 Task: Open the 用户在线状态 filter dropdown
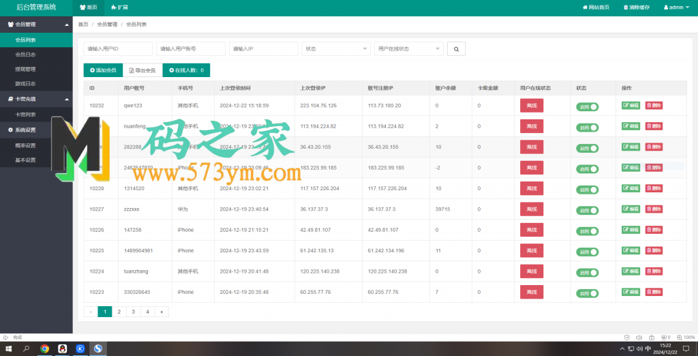[x=409, y=49]
